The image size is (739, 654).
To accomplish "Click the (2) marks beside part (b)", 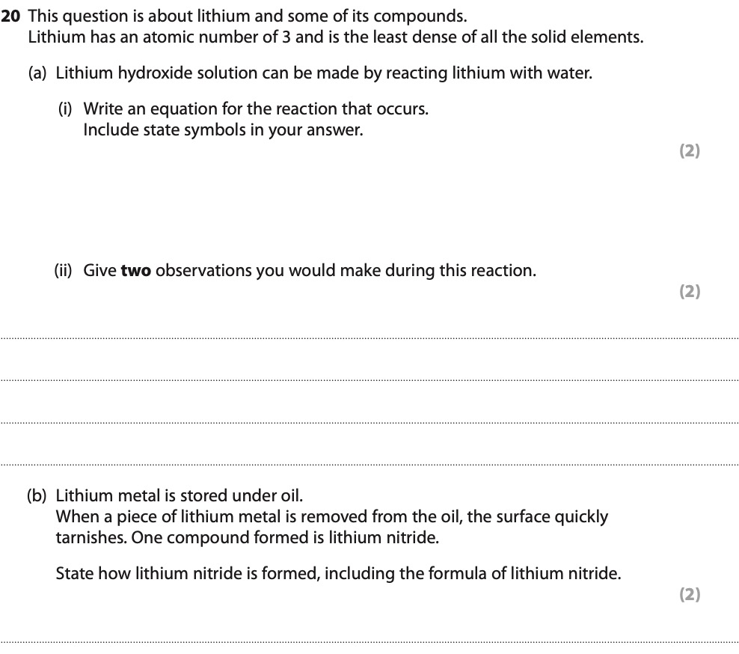I will [x=689, y=595].
